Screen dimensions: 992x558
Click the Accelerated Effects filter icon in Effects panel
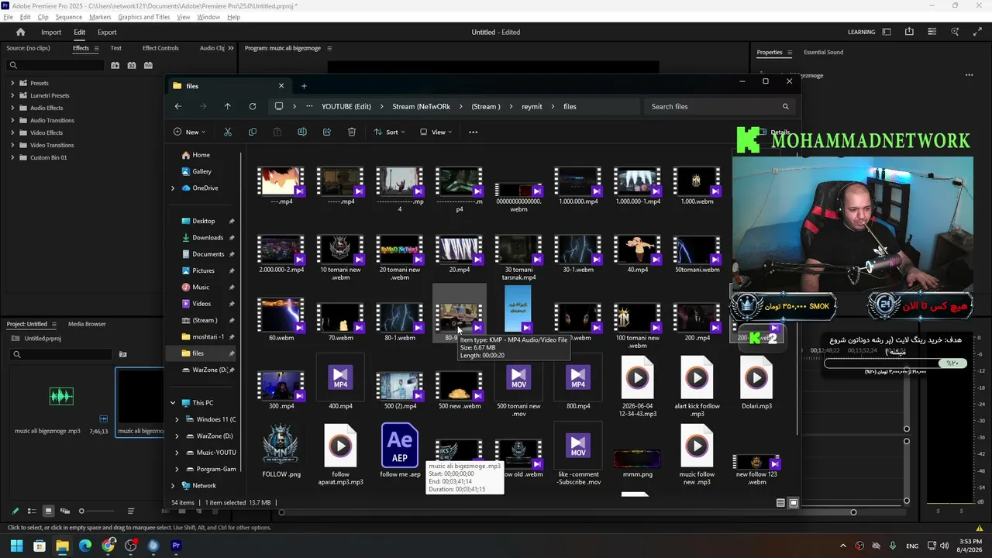point(115,65)
